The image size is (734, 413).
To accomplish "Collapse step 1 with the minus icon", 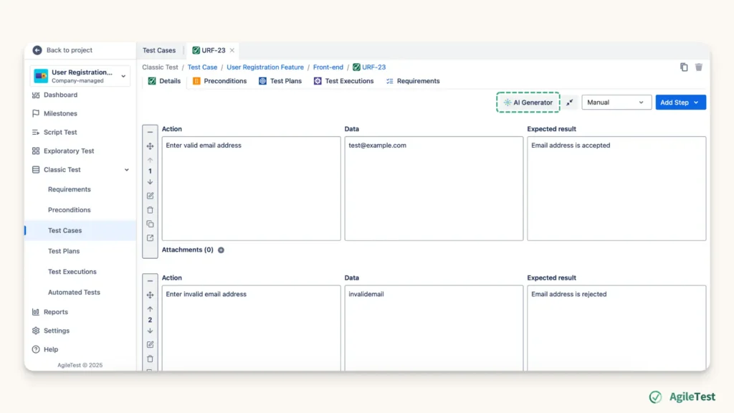I will pyautogui.click(x=150, y=132).
